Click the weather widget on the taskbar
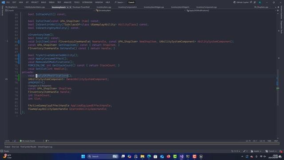This screenshot has height=160, width=284. (x=7, y=156)
